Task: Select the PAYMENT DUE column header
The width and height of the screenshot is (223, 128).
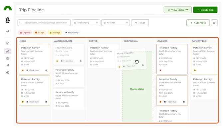Action: 199,41
